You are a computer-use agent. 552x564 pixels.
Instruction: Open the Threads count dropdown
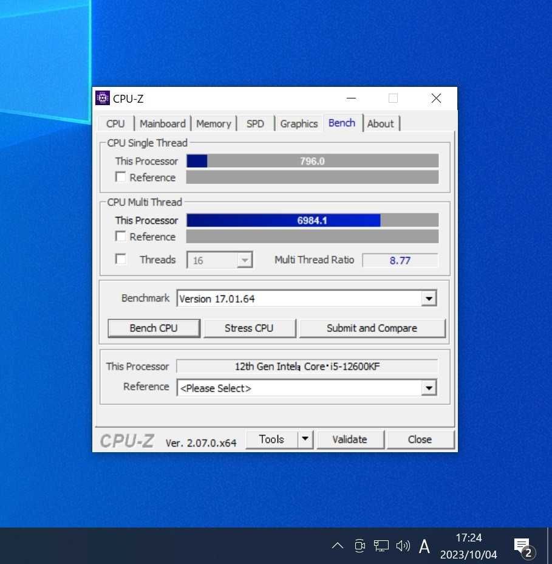click(220, 260)
